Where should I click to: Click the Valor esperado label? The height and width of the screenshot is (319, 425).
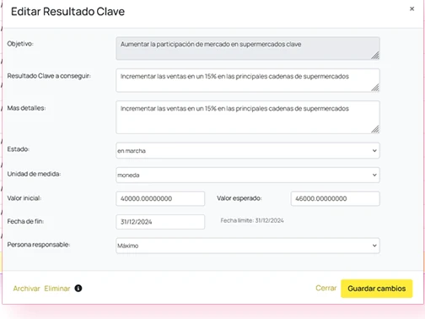[239, 198]
